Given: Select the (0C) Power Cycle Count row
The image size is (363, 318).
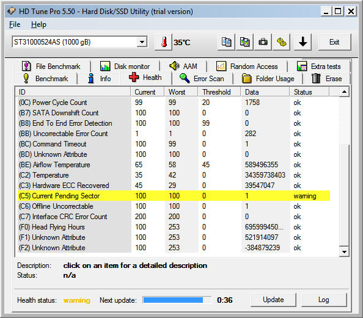Looking at the screenshot, I should pyautogui.click(x=174, y=103).
